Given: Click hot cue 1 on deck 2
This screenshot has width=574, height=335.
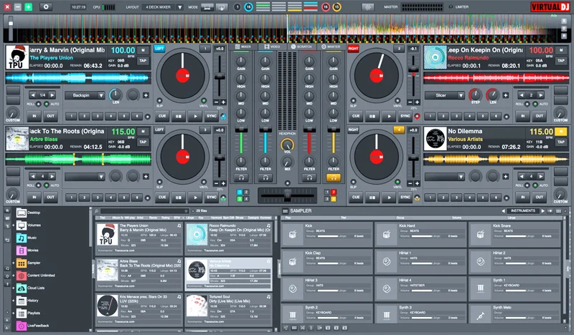Looking at the screenshot, I should pos(430,116).
